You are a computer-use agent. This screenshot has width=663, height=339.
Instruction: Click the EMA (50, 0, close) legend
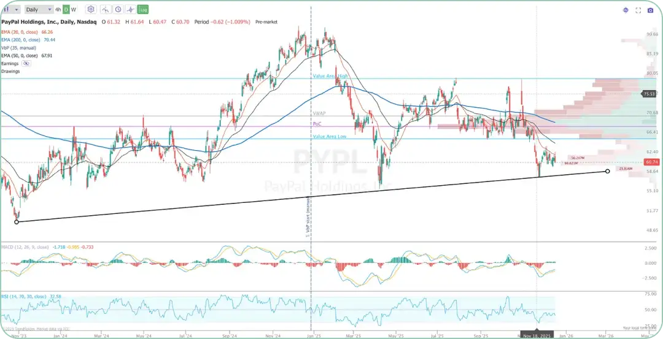[x=19, y=55]
